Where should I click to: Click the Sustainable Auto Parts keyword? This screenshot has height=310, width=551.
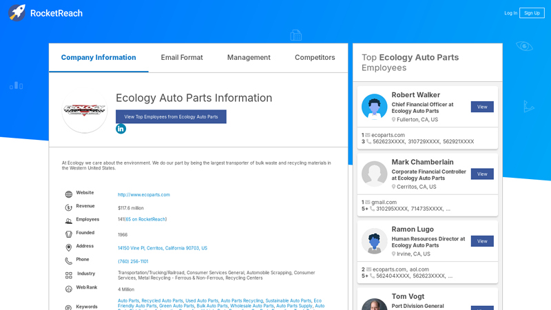pyautogui.click(x=288, y=301)
